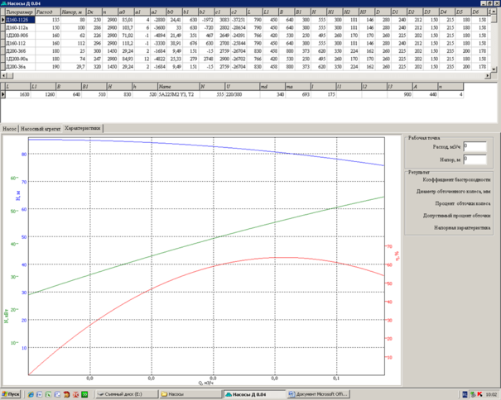Select the Характеристики tab
This screenshot has height=400, width=501.
coord(83,130)
